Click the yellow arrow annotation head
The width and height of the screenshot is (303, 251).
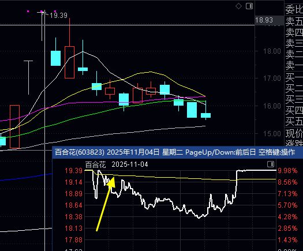point(112,182)
